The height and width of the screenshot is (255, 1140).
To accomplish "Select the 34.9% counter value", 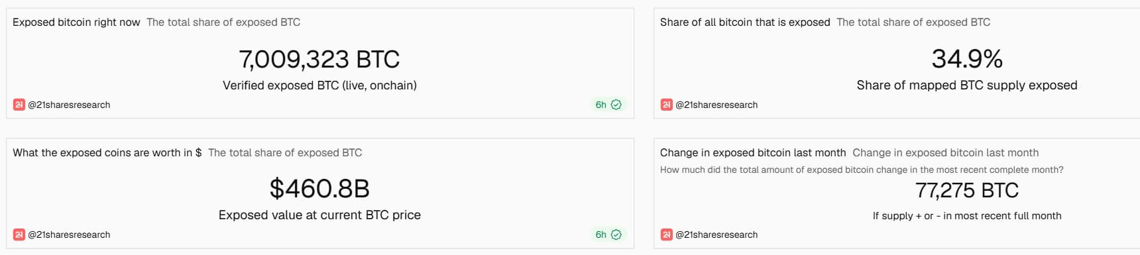I will (x=967, y=59).
